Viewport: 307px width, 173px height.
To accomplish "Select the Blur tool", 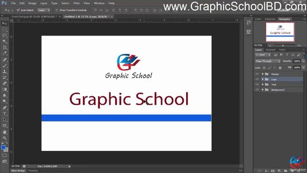I will coord(4,95).
